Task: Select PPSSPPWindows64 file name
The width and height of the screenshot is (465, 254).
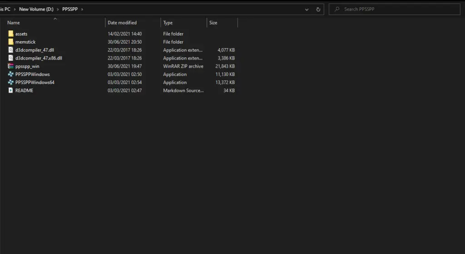Action: click(35, 82)
